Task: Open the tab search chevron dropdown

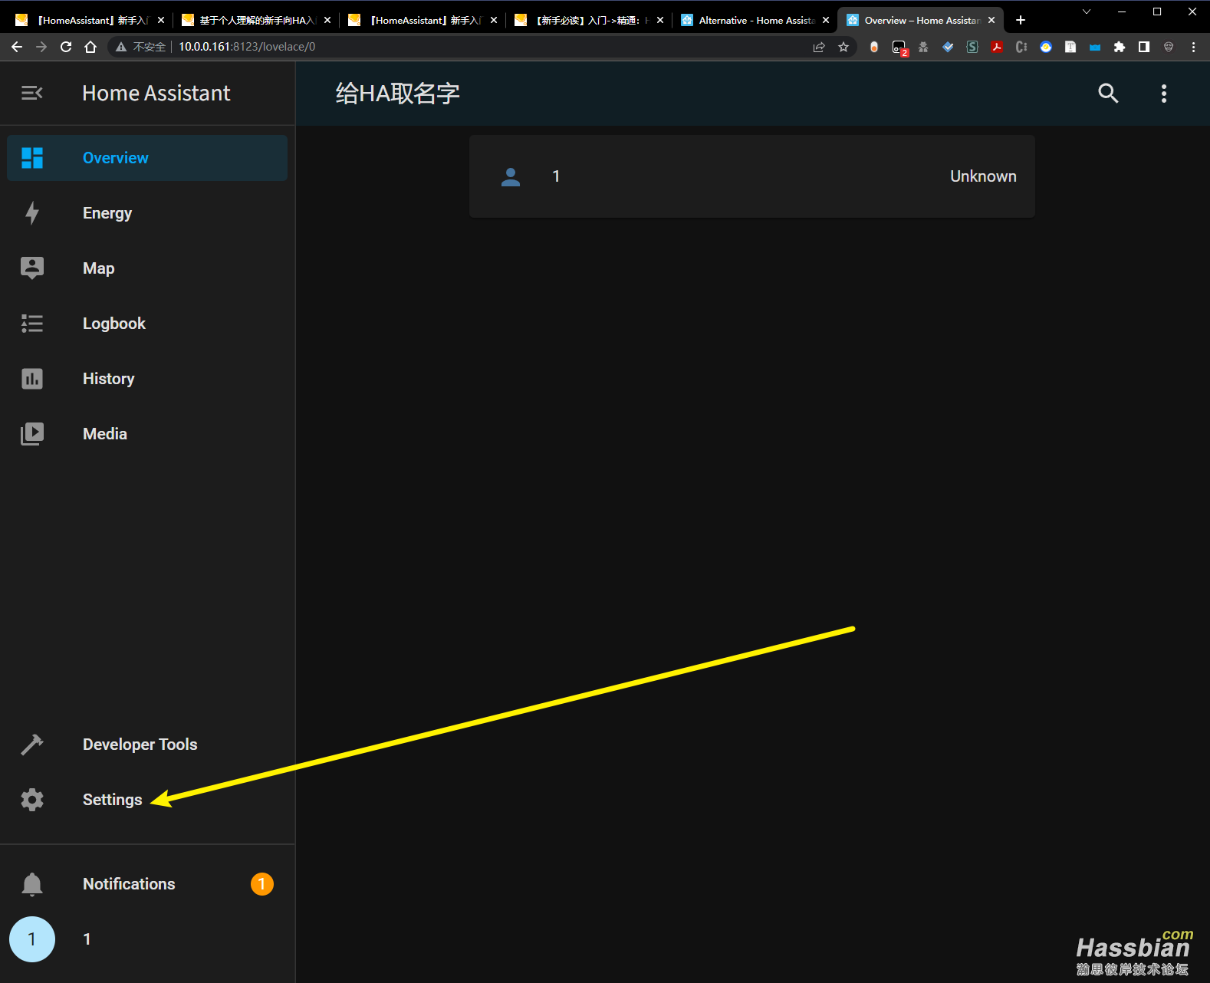Action: click(x=1087, y=12)
